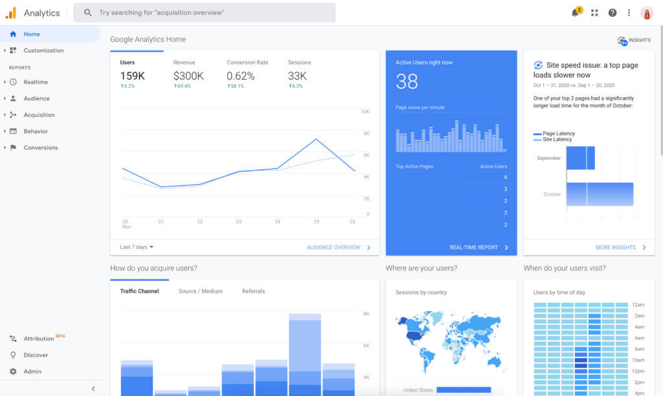Click the $300K revenue value
This screenshot has height=396, width=663.
point(188,76)
